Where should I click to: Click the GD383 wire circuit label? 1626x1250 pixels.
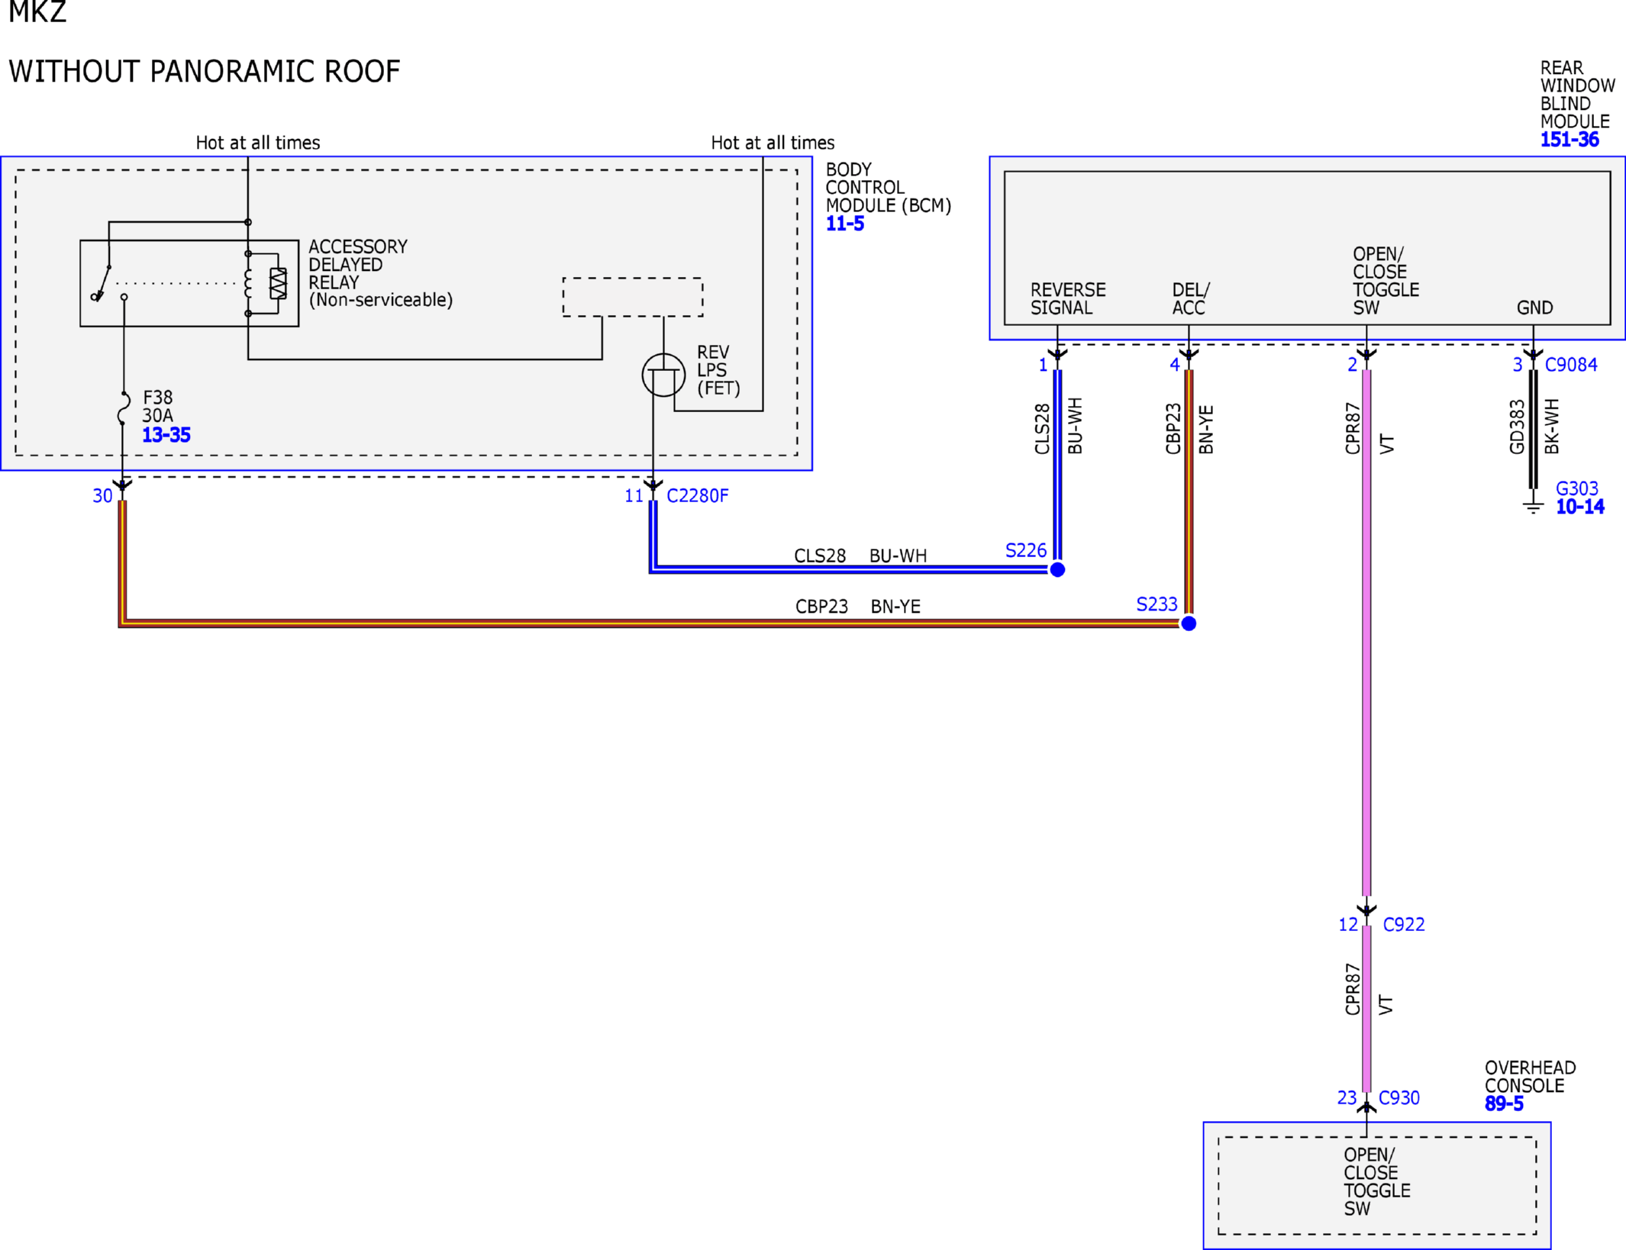click(1517, 427)
